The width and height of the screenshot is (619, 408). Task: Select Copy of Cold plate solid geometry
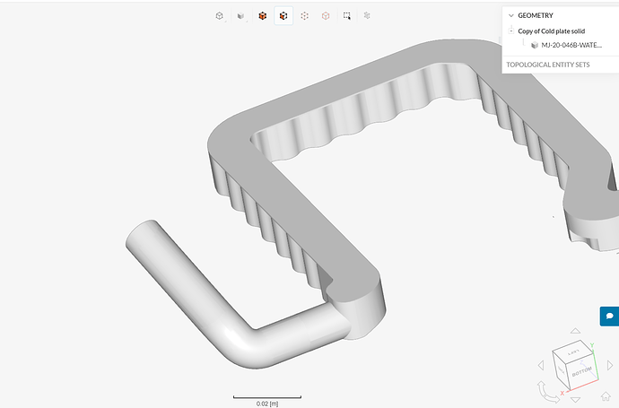tap(551, 30)
